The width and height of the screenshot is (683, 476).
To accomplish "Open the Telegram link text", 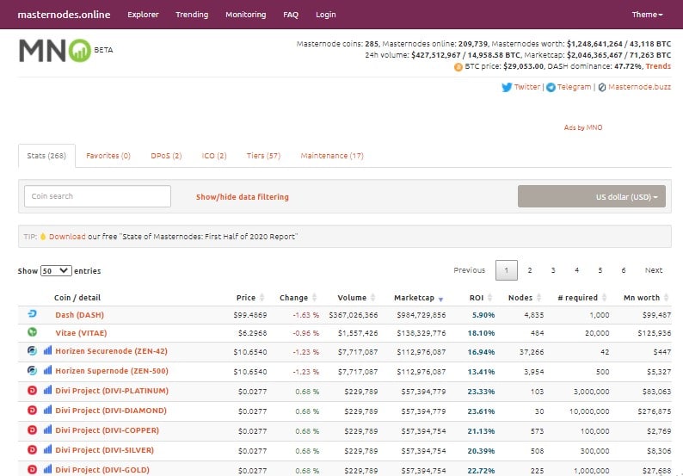I will [x=574, y=87].
